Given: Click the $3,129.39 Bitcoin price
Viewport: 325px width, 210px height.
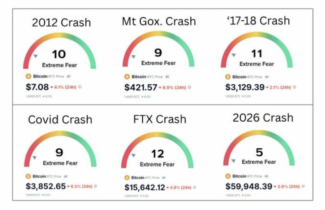Looking at the screenshot, I should 245,87.
